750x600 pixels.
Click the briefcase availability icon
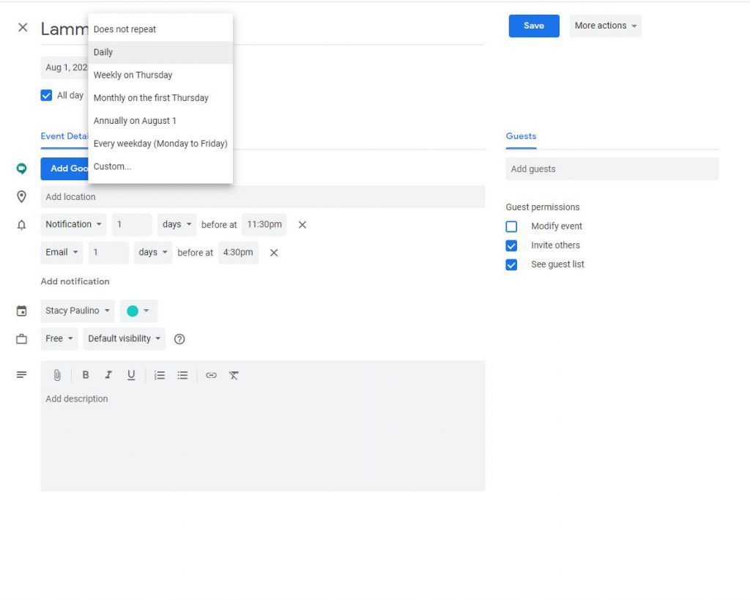21,338
